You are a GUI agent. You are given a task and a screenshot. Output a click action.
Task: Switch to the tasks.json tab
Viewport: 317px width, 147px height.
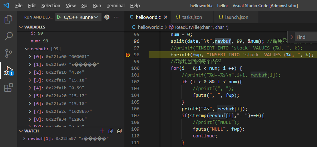[192, 17]
